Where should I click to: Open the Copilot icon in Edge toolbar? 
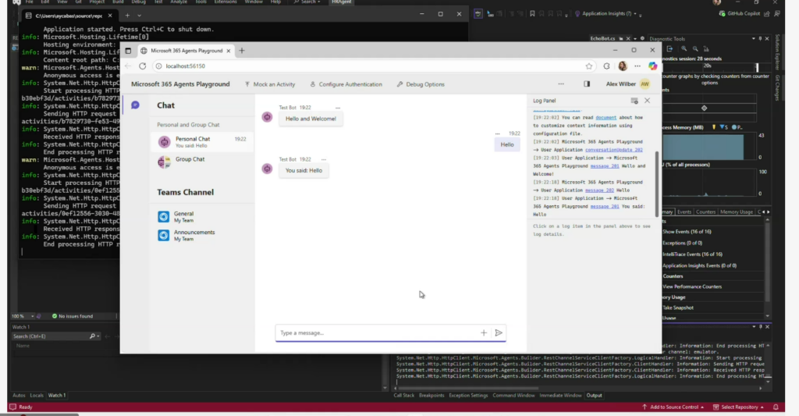(x=653, y=66)
